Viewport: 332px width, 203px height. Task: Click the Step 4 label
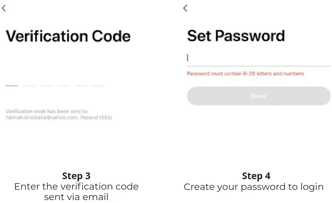pos(256,176)
